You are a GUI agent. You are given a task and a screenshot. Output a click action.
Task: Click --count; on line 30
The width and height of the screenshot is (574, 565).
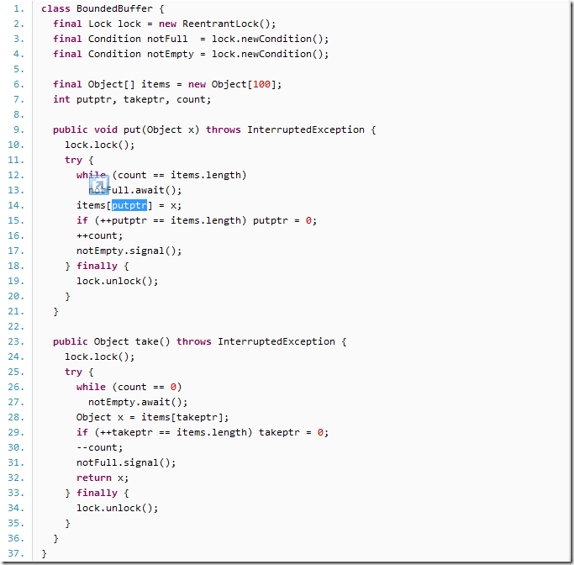click(99, 447)
